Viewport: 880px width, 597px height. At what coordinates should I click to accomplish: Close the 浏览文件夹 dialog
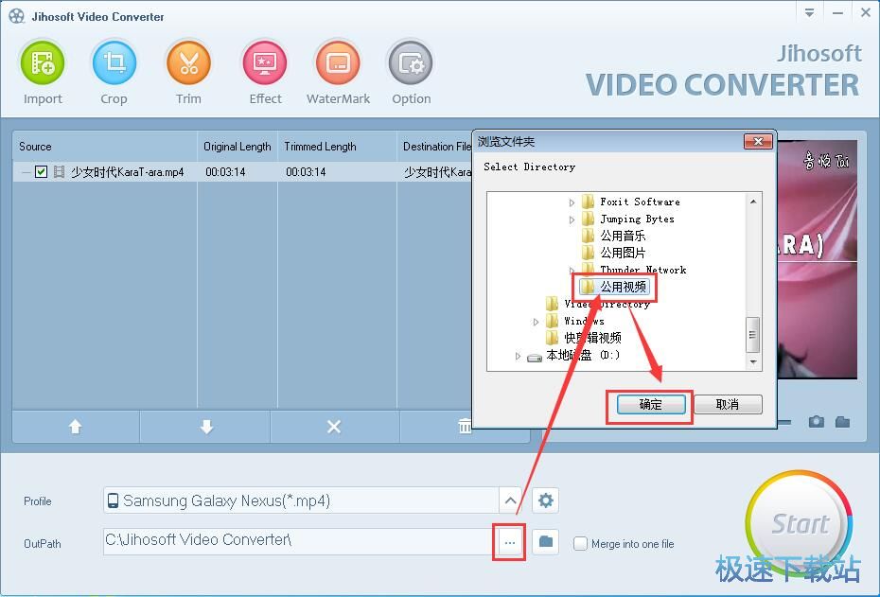point(758,141)
